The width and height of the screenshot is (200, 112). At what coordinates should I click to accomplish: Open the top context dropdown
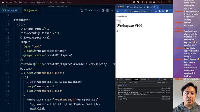(125, 82)
